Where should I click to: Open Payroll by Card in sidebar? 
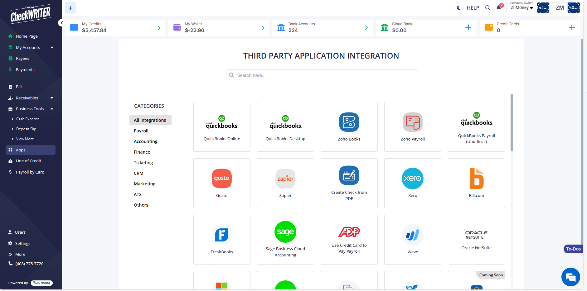coord(30,172)
